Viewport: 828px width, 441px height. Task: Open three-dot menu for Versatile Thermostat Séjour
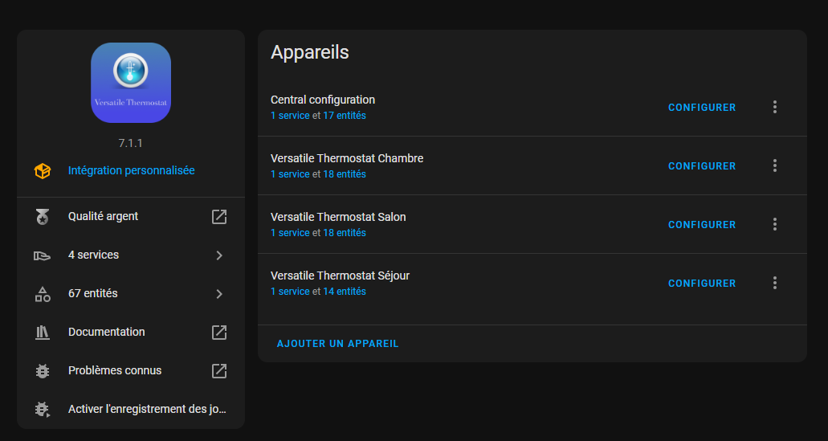[x=775, y=283]
